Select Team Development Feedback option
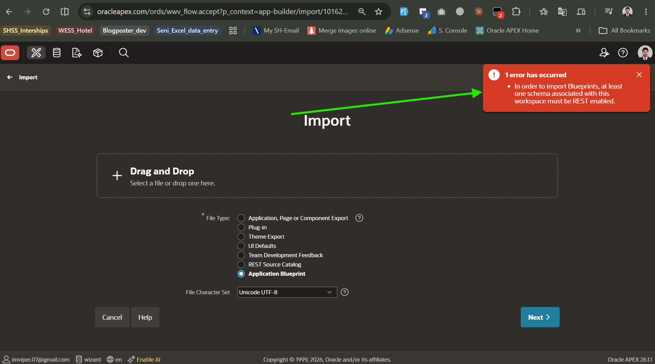 tap(241, 255)
